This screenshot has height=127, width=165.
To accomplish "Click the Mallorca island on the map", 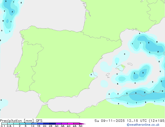I will click(120, 68).
